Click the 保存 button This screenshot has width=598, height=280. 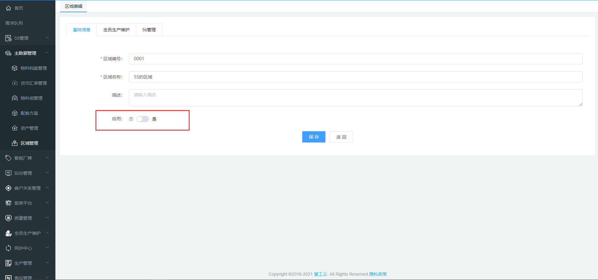coord(314,137)
